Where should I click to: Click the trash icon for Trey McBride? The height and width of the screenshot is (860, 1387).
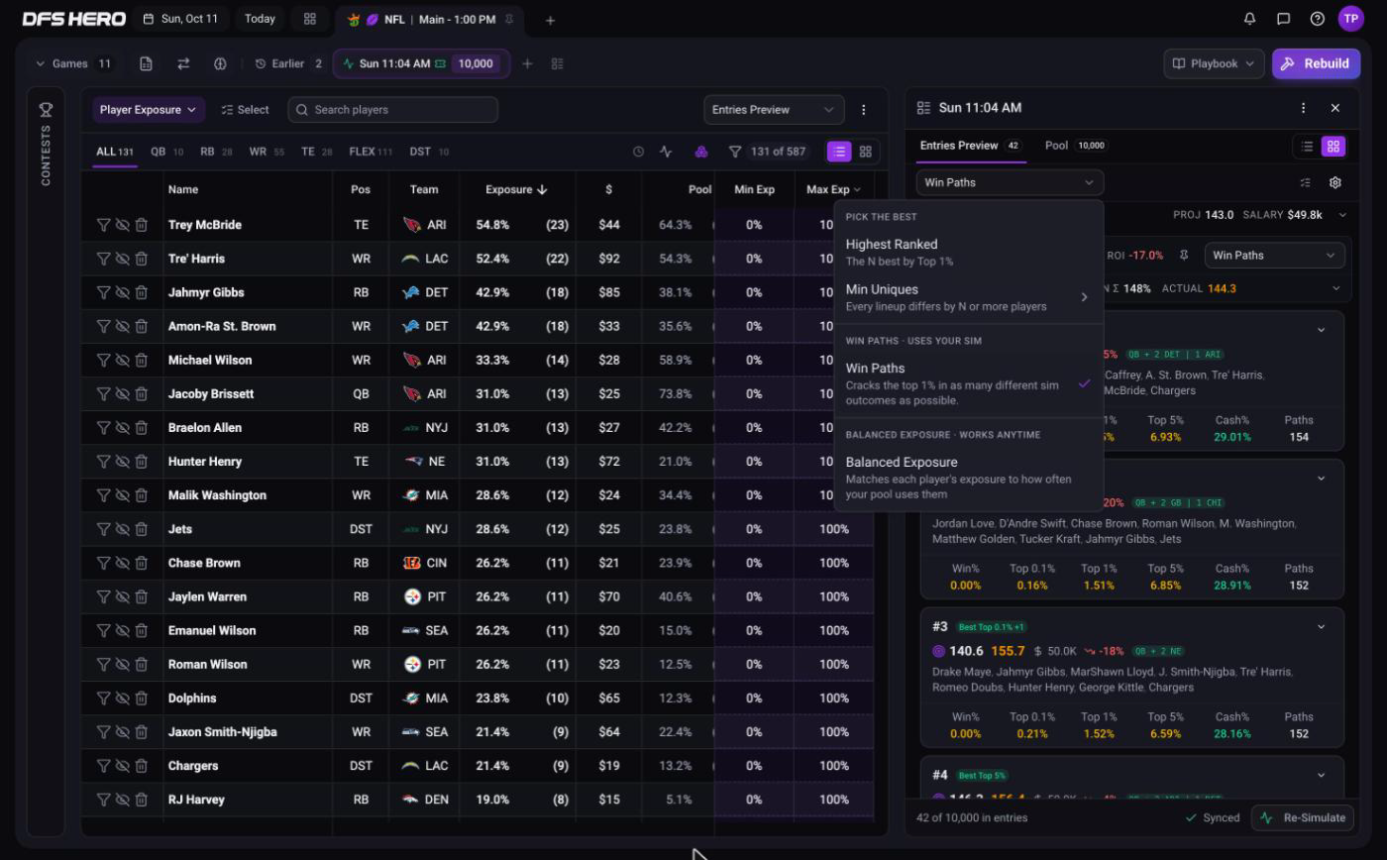[142, 225]
